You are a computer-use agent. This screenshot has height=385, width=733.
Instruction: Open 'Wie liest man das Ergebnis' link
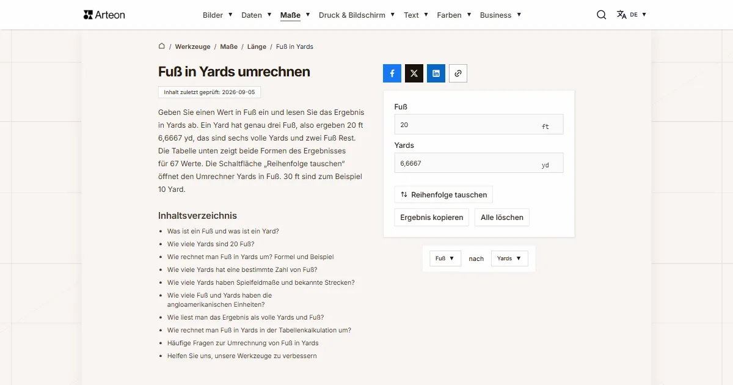(x=246, y=317)
